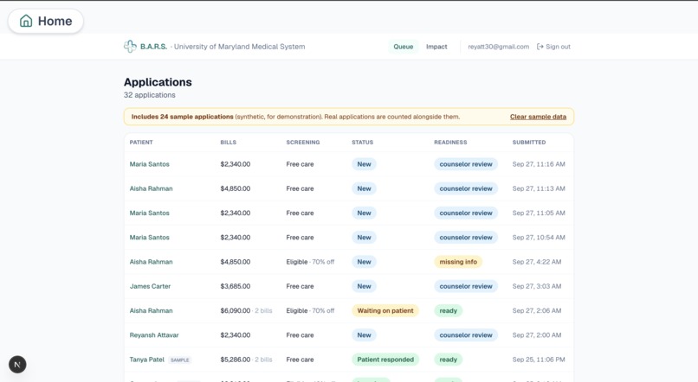
Task: Click the SCREENING column header
Action: coord(303,142)
